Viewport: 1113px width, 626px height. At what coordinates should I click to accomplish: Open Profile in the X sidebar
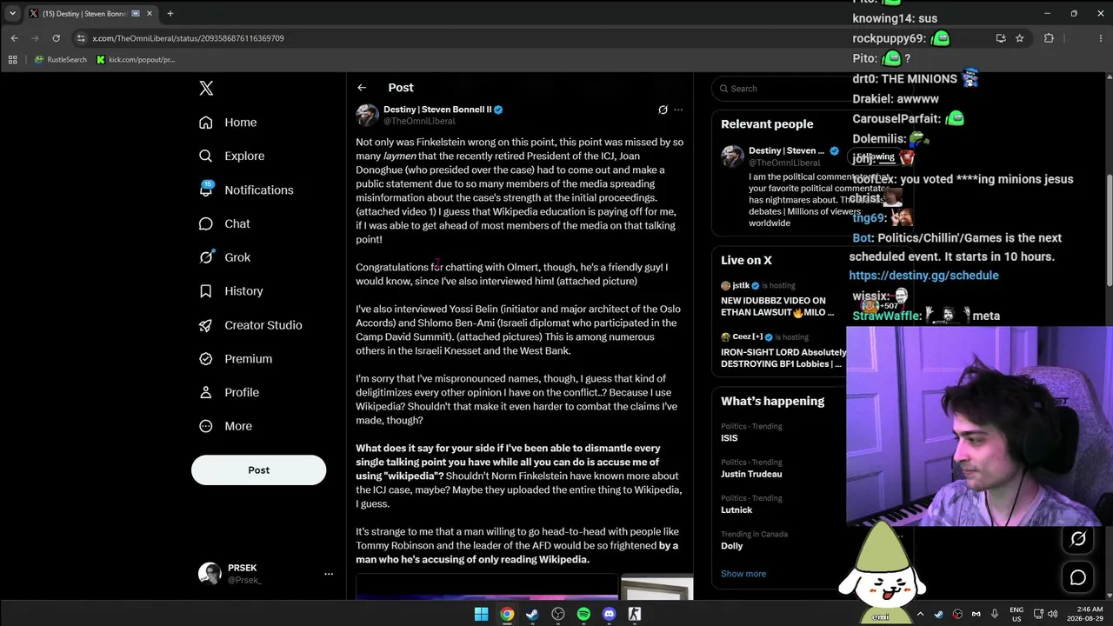tap(229, 392)
